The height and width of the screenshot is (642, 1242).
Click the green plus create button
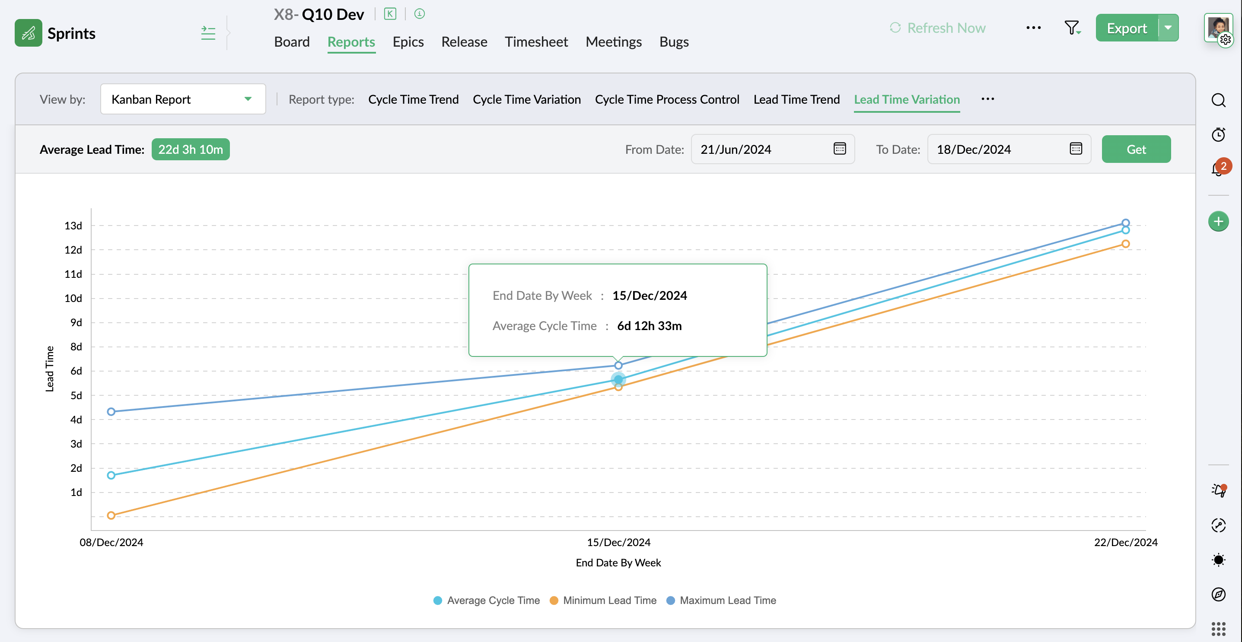1218,222
